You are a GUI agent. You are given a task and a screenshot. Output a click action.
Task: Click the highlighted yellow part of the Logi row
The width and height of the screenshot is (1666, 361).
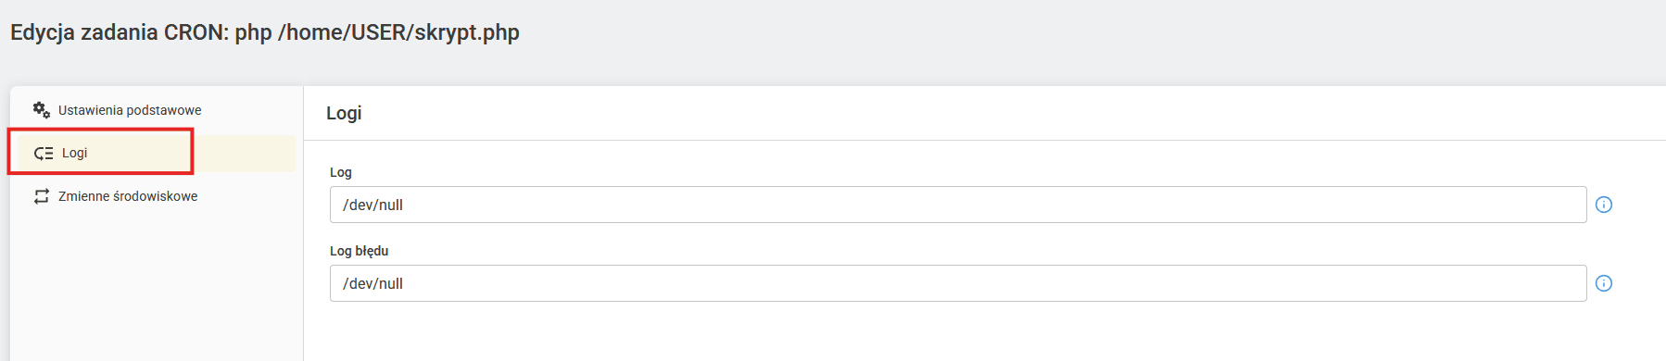[245, 154]
